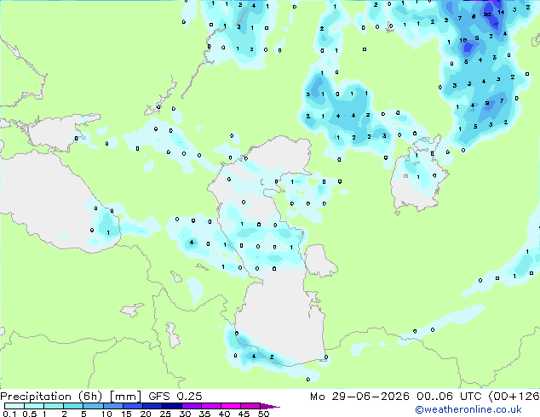Click the 40–45 mm magenta legend swatch

[231, 406]
